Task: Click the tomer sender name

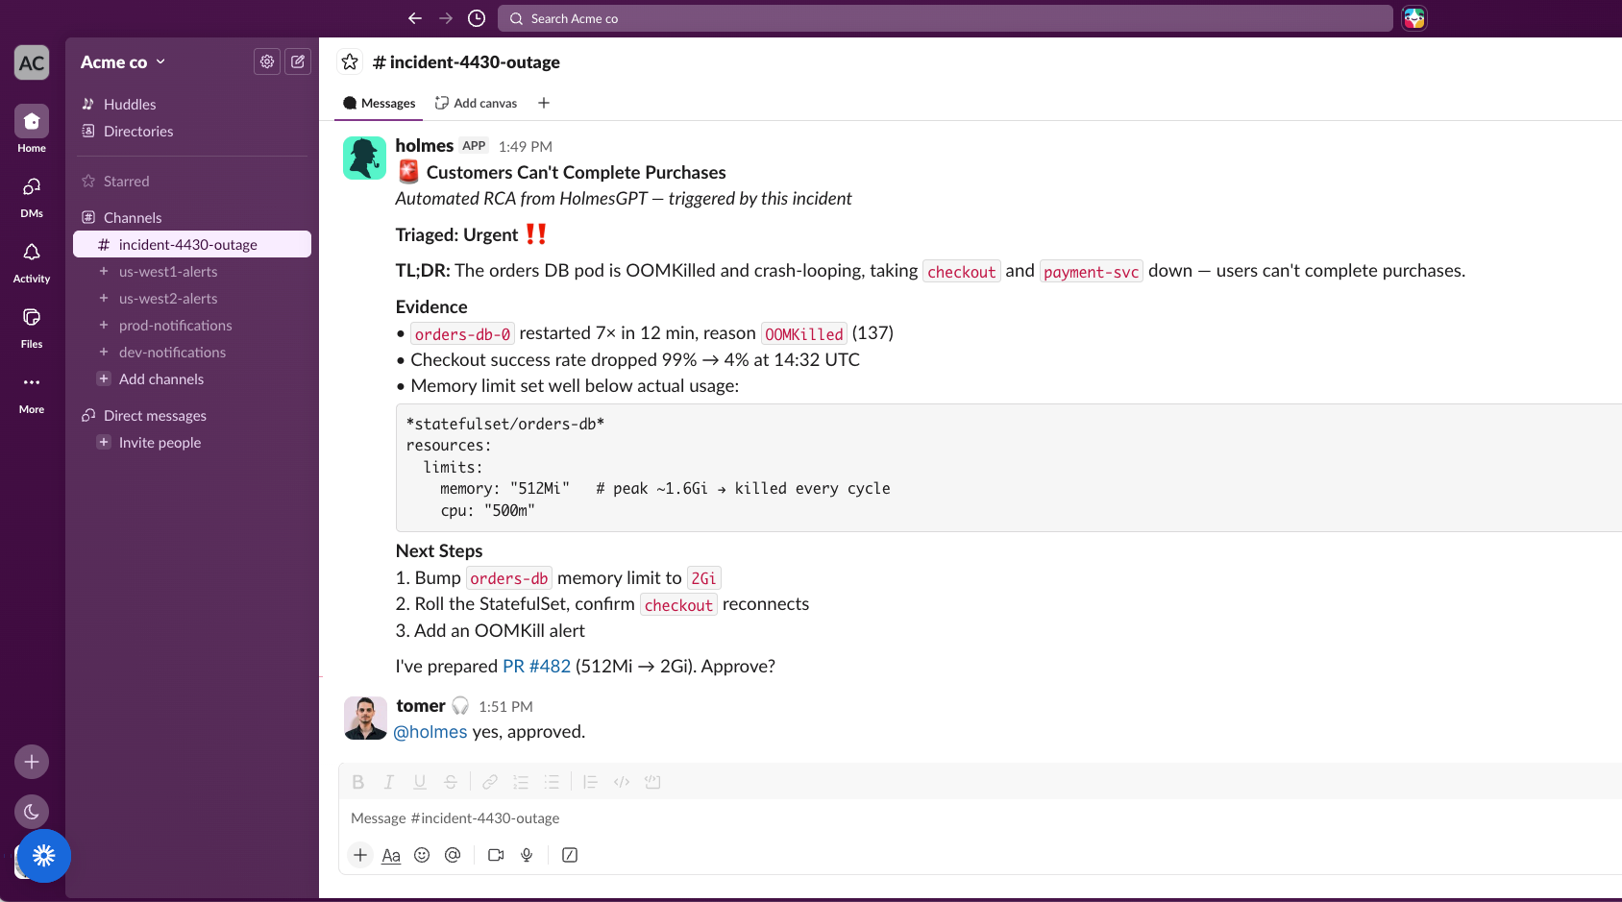Action: pos(421,705)
